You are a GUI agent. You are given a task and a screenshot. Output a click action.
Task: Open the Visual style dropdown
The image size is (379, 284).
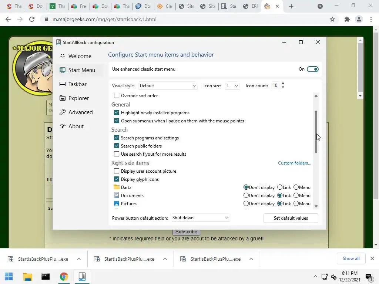(168, 86)
